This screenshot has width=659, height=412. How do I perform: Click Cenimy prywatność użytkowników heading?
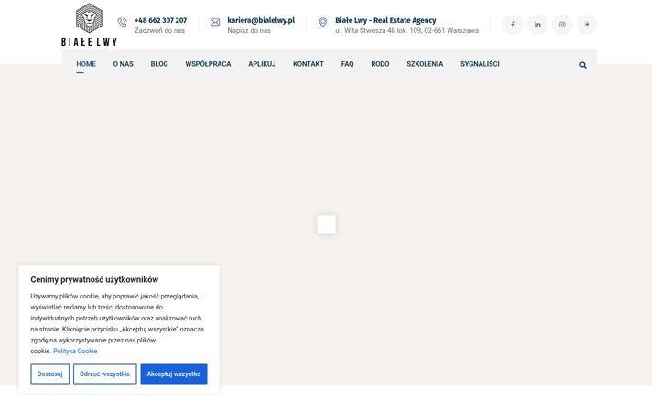tap(94, 279)
